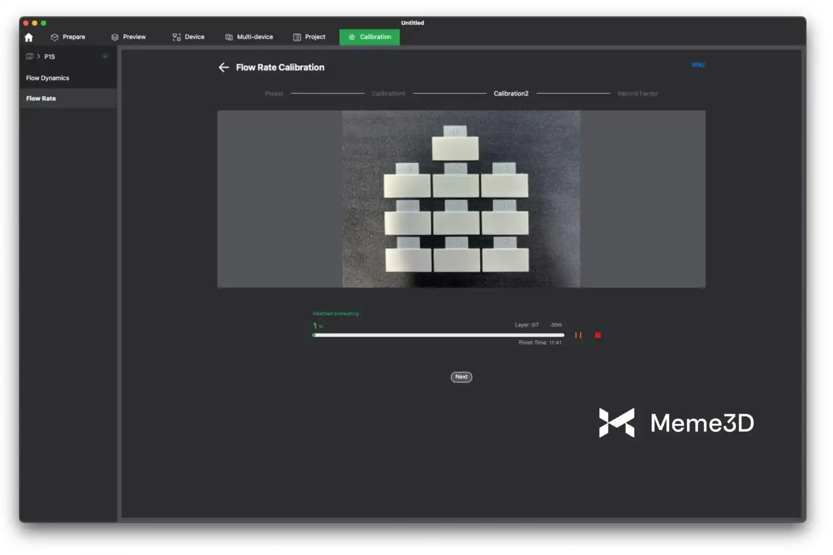Pause the print with the orange pause icon
The width and height of the screenshot is (833, 555).
coord(578,335)
